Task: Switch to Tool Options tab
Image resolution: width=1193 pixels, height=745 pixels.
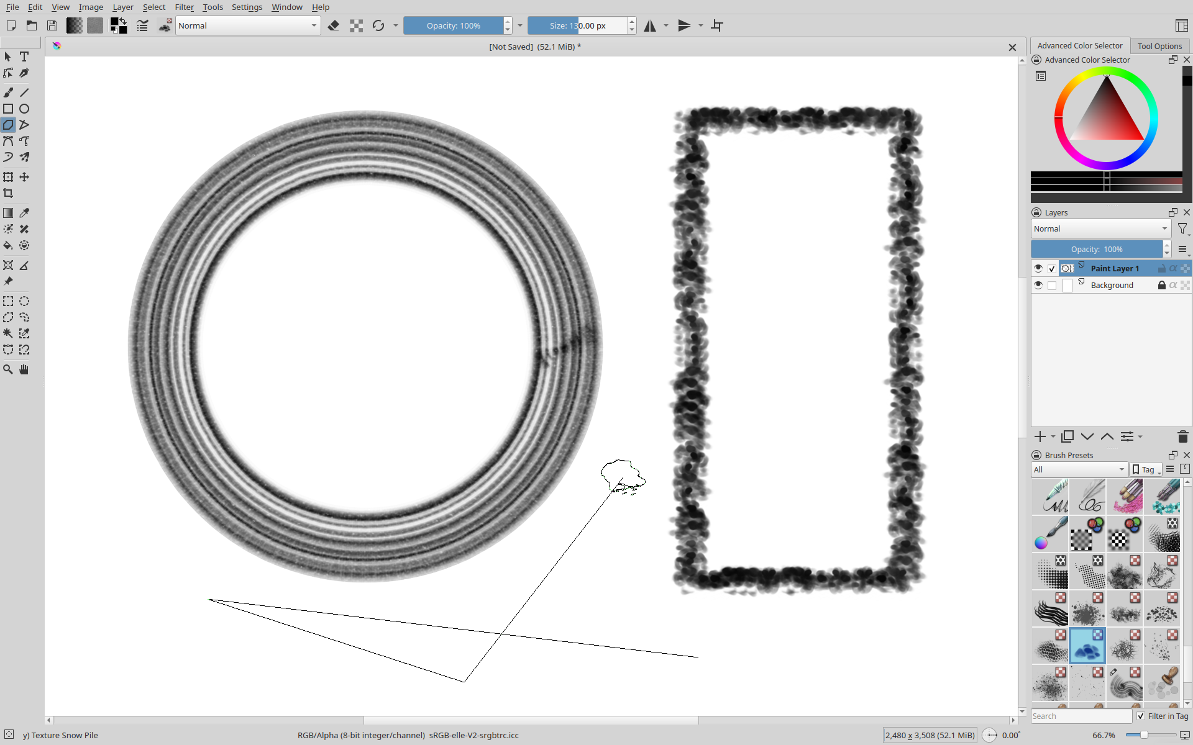Action: tap(1159, 46)
